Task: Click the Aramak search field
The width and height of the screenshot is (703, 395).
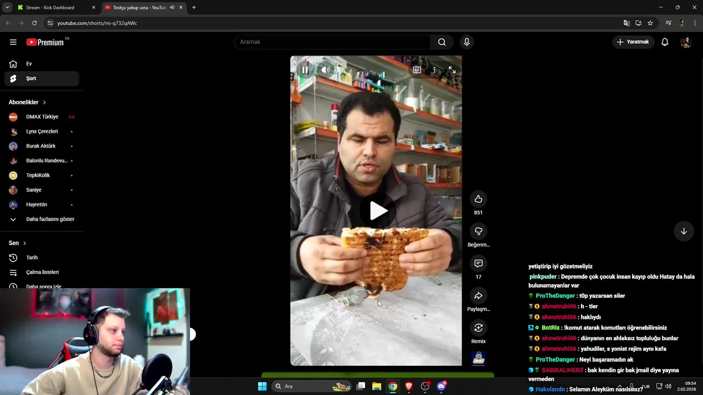Action: click(x=332, y=42)
